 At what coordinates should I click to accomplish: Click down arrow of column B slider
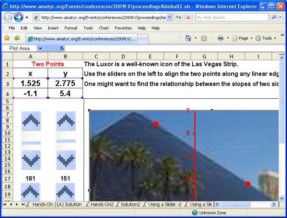[x=66, y=160]
